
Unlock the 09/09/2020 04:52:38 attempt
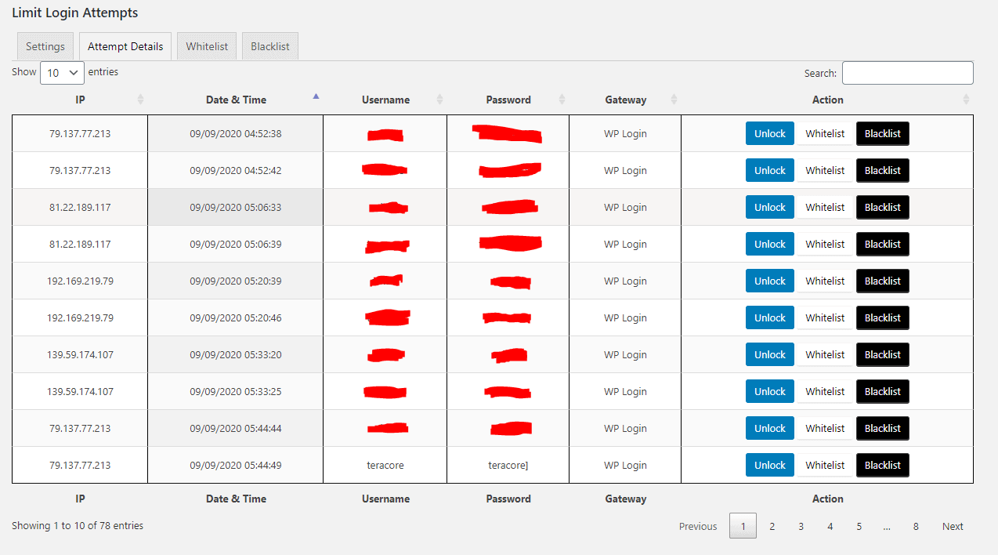tap(769, 133)
